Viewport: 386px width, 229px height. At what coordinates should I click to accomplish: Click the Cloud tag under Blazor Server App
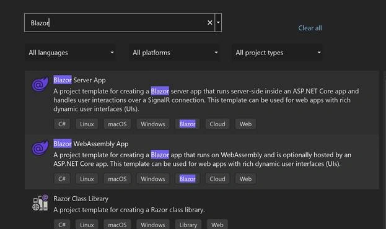click(x=217, y=124)
